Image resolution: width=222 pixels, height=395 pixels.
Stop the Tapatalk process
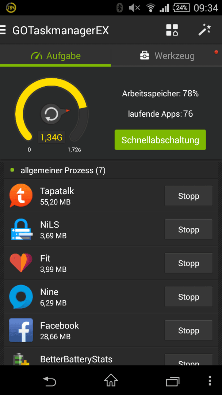click(x=188, y=196)
